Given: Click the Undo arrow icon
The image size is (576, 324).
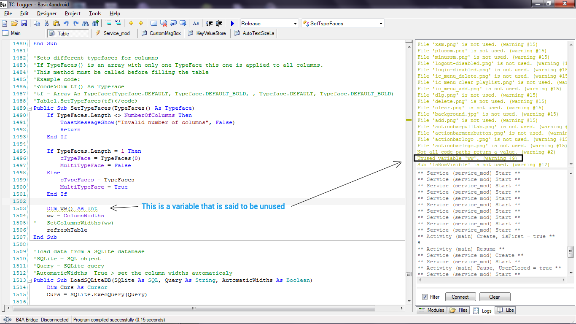Looking at the screenshot, I should 66,24.
